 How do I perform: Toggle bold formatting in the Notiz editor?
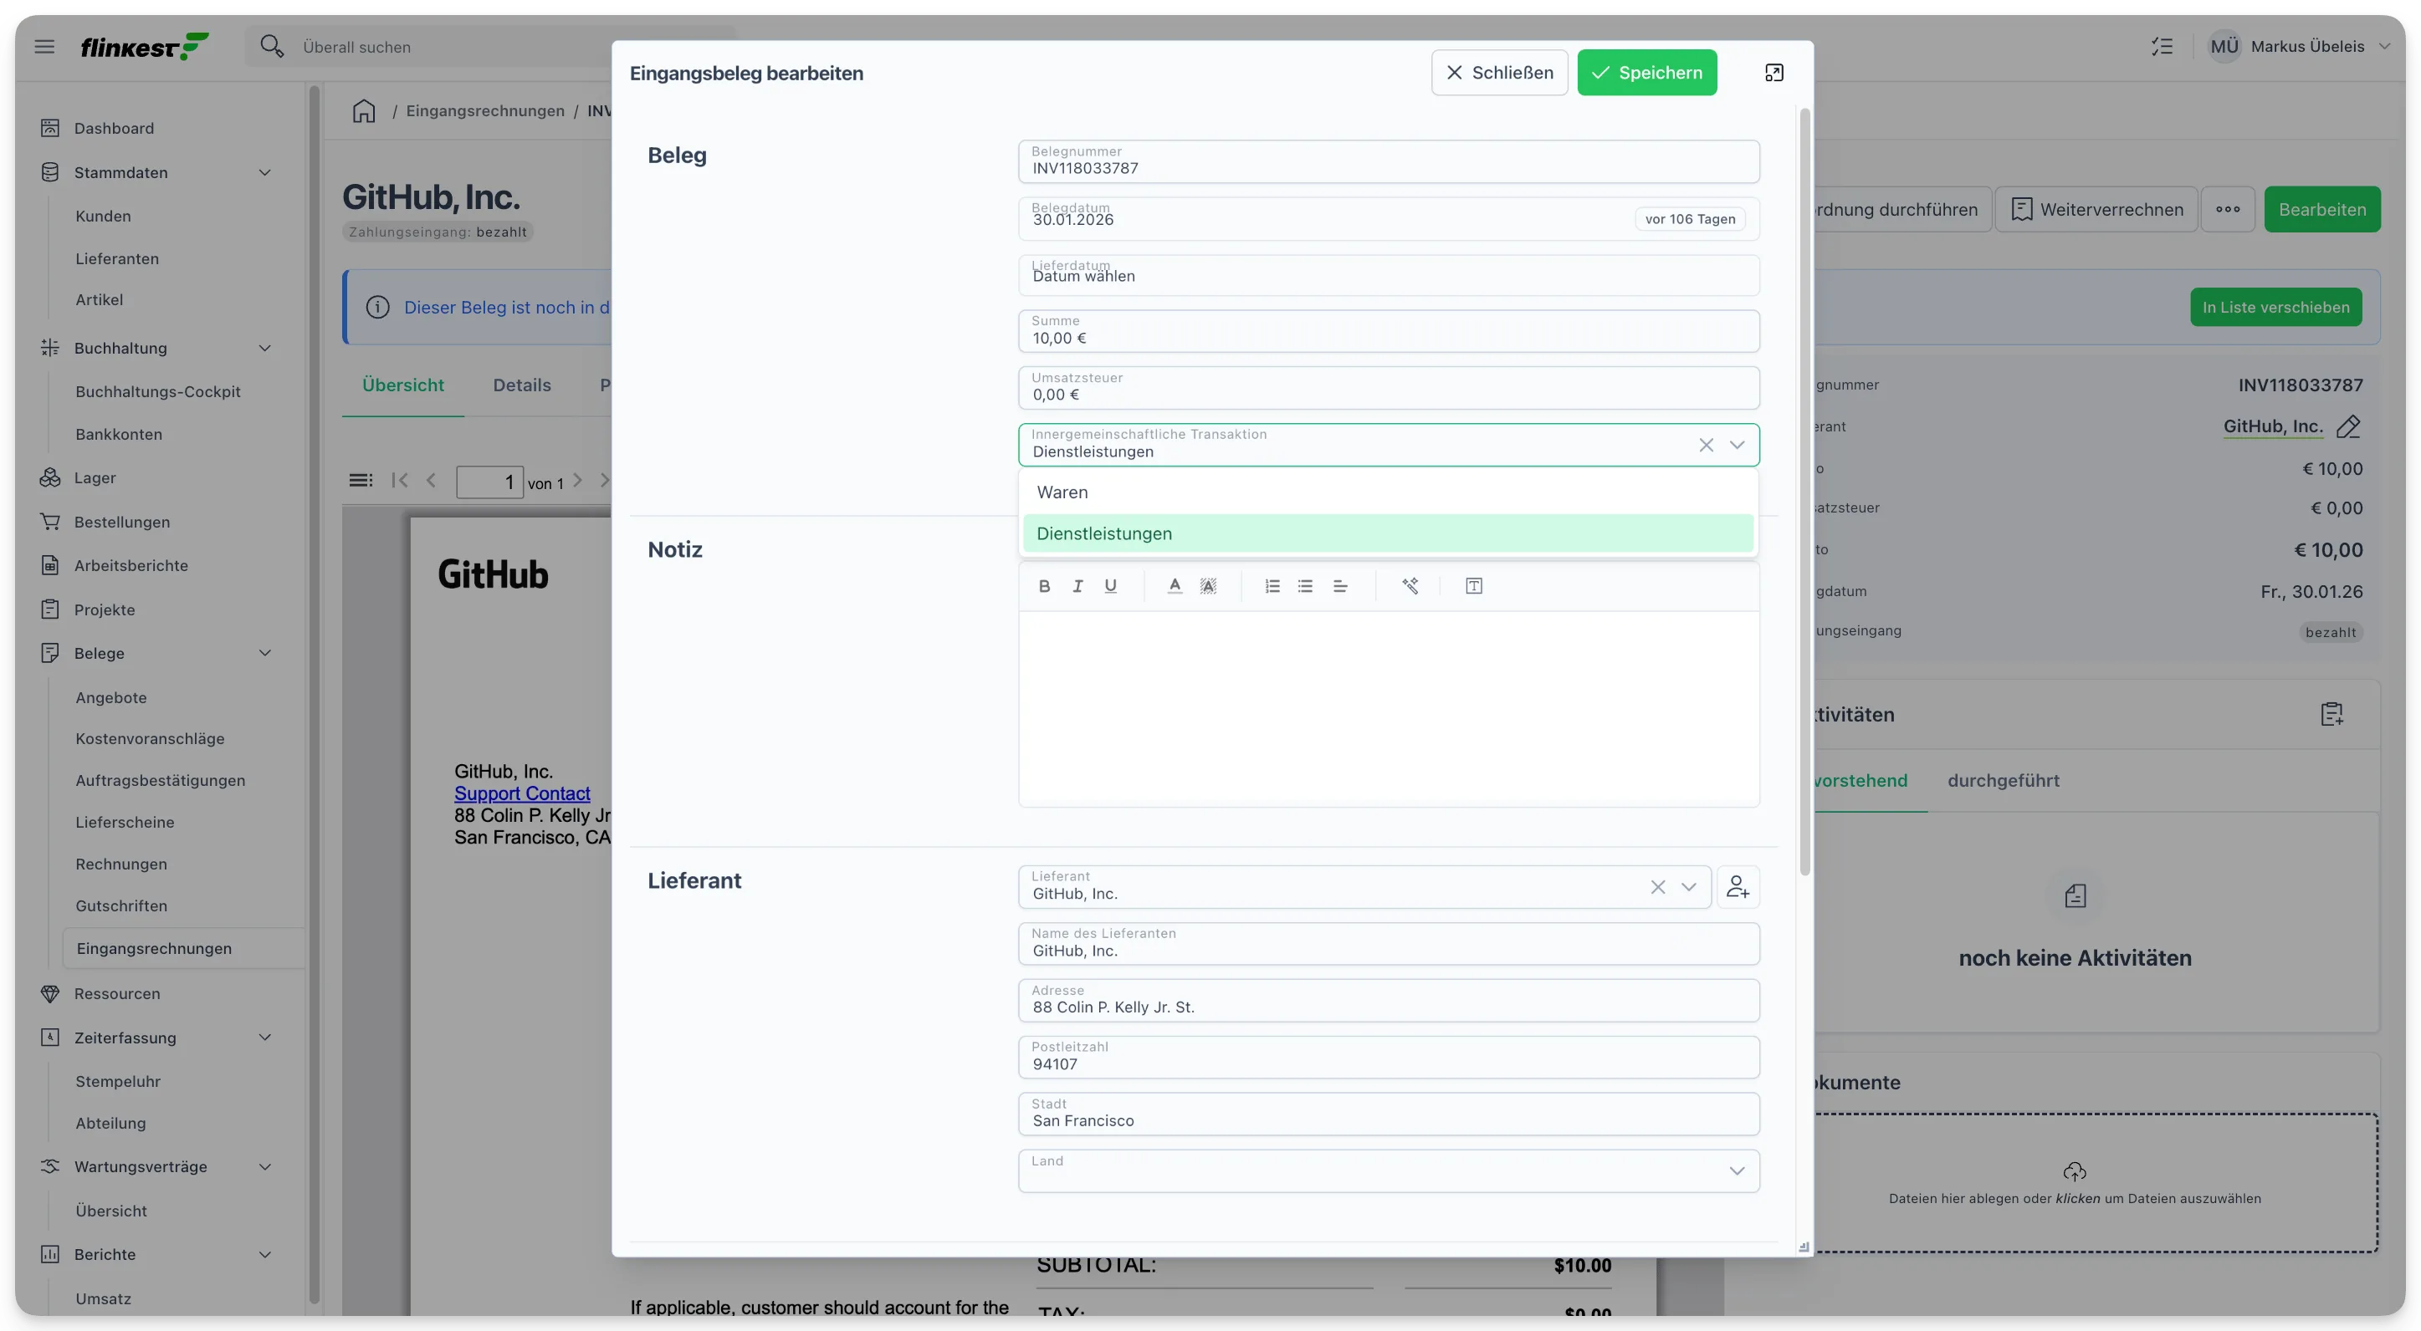pyautogui.click(x=1044, y=586)
